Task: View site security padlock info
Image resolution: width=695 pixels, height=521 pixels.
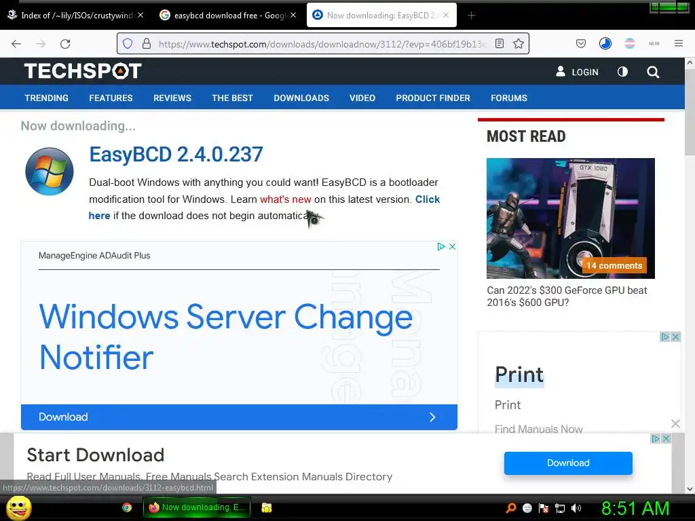Action: point(147,43)
